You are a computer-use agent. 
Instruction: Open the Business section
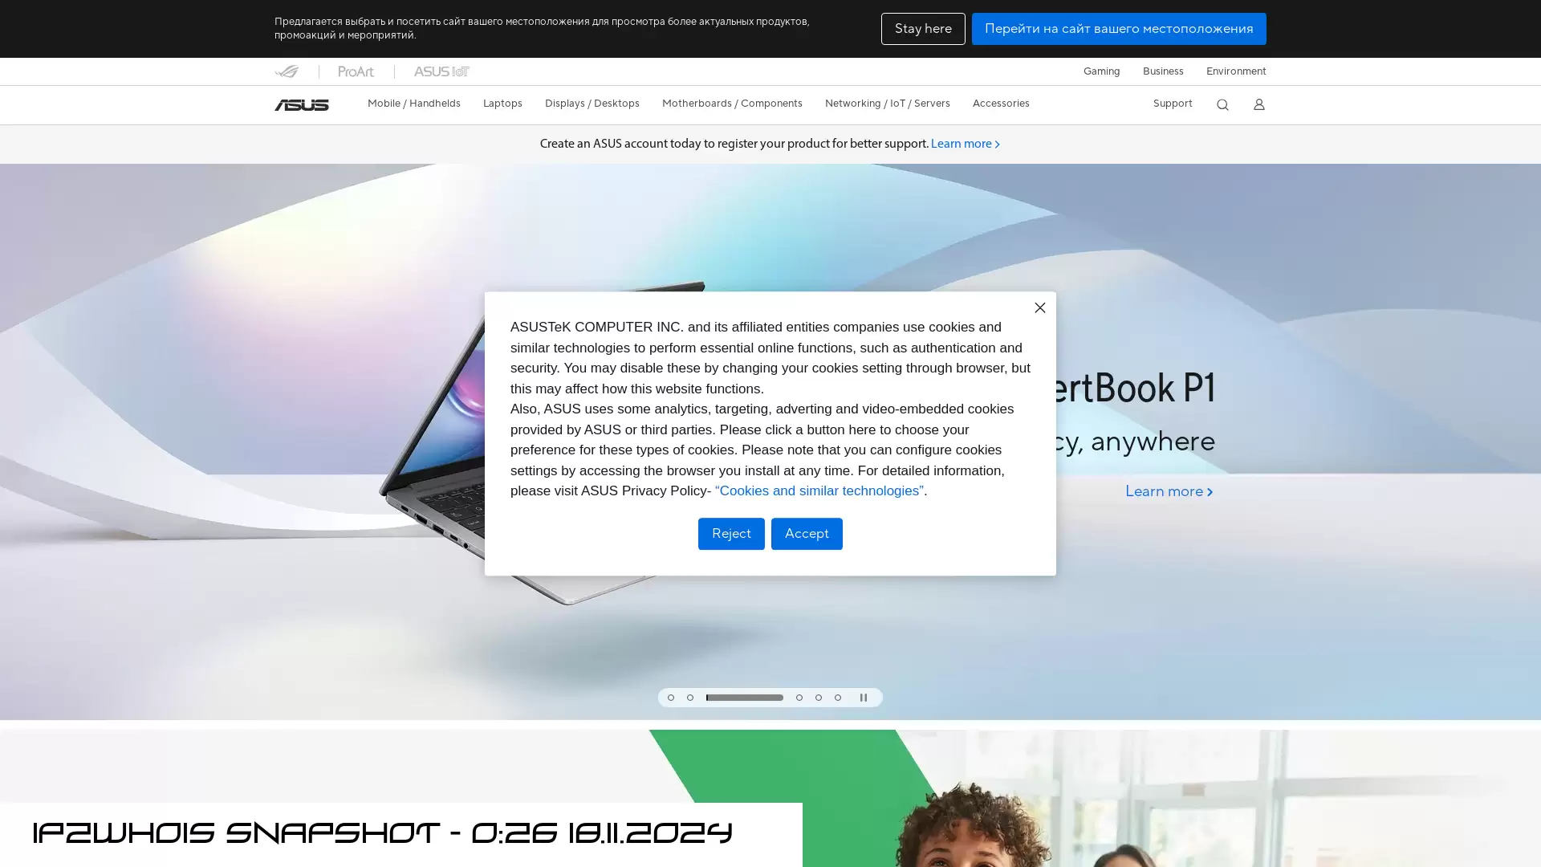[1163, 71]
